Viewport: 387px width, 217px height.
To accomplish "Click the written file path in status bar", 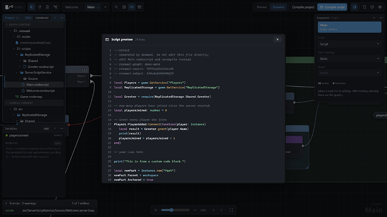I will [58, 210].
